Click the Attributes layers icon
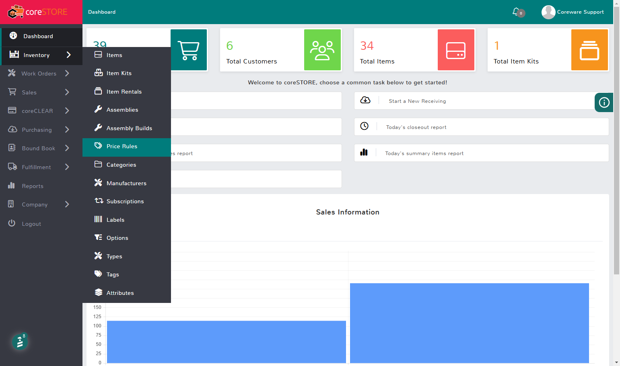 99,292
